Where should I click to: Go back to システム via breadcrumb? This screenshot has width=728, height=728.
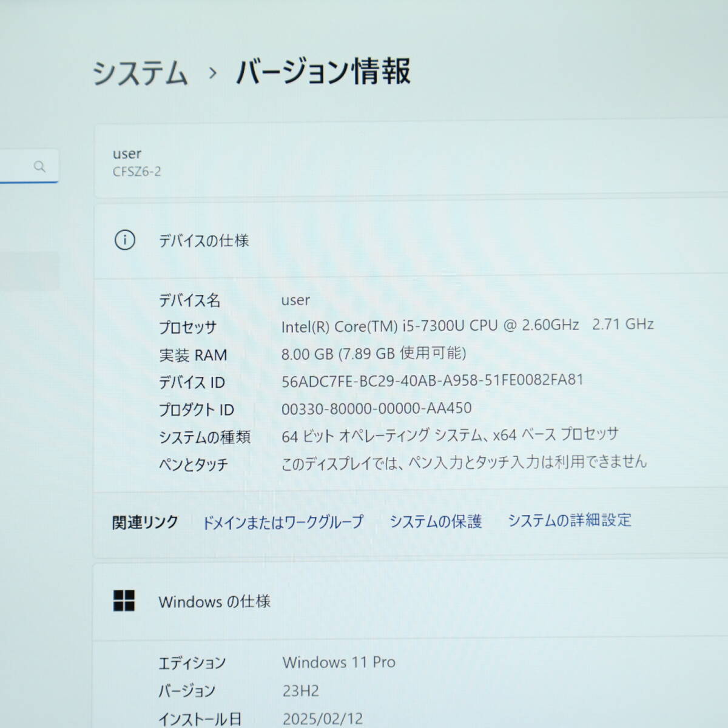click(x=140, y=73)
